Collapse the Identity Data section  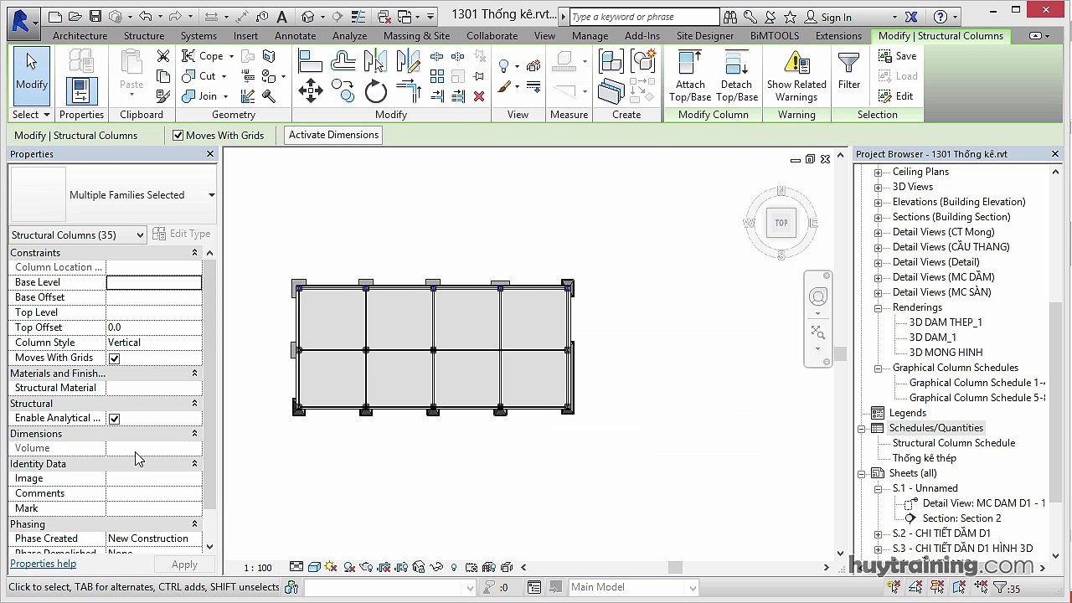tap(194, 464)
